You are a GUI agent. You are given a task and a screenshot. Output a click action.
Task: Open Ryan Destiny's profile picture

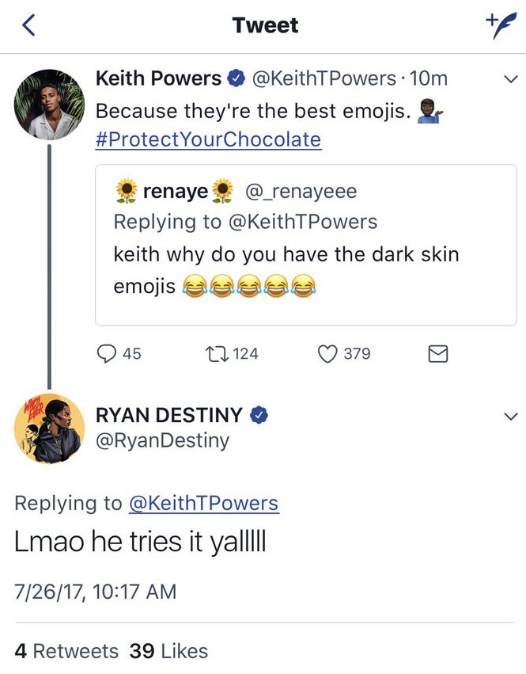(50, 428)
